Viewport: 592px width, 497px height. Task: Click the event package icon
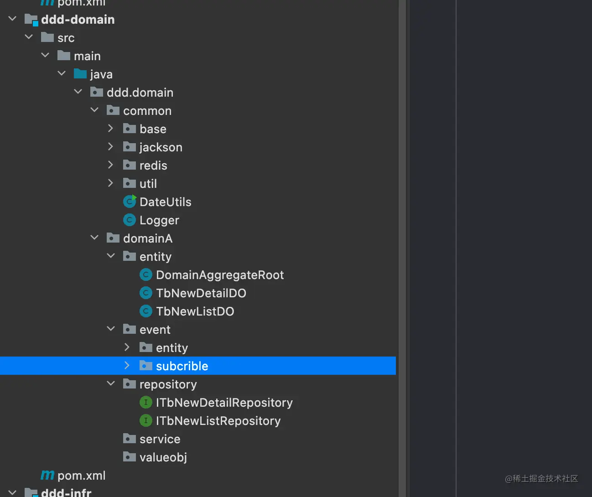pos(130,329)
